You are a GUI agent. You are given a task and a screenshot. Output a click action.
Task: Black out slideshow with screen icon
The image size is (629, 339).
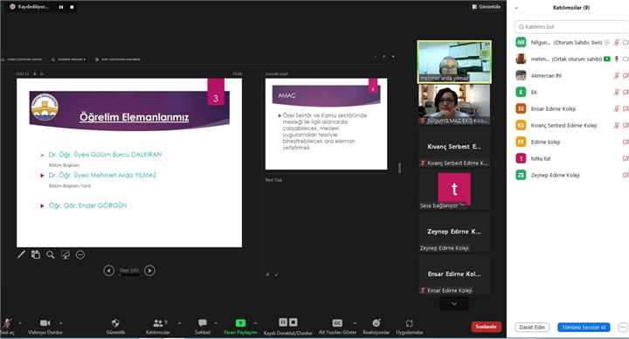[x=66, y=254]
